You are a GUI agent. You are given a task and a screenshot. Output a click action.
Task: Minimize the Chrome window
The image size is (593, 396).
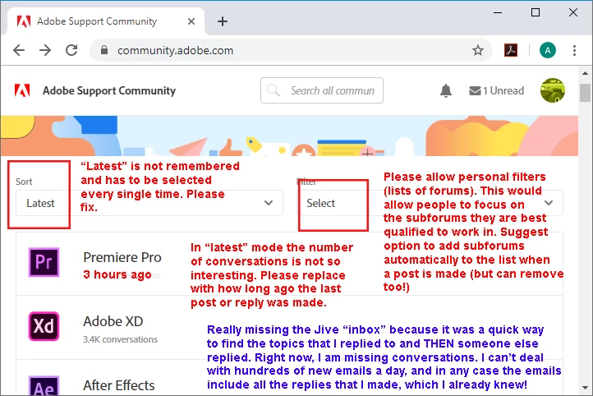[x=498, y=12]
